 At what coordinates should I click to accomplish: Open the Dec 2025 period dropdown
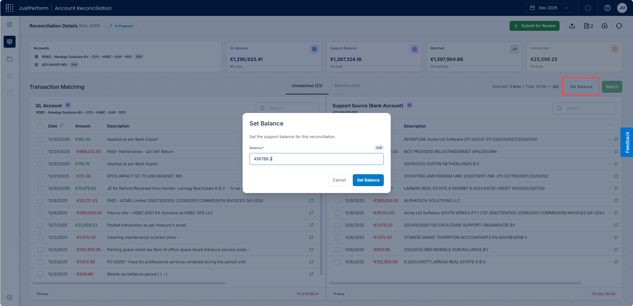[549, 8]
